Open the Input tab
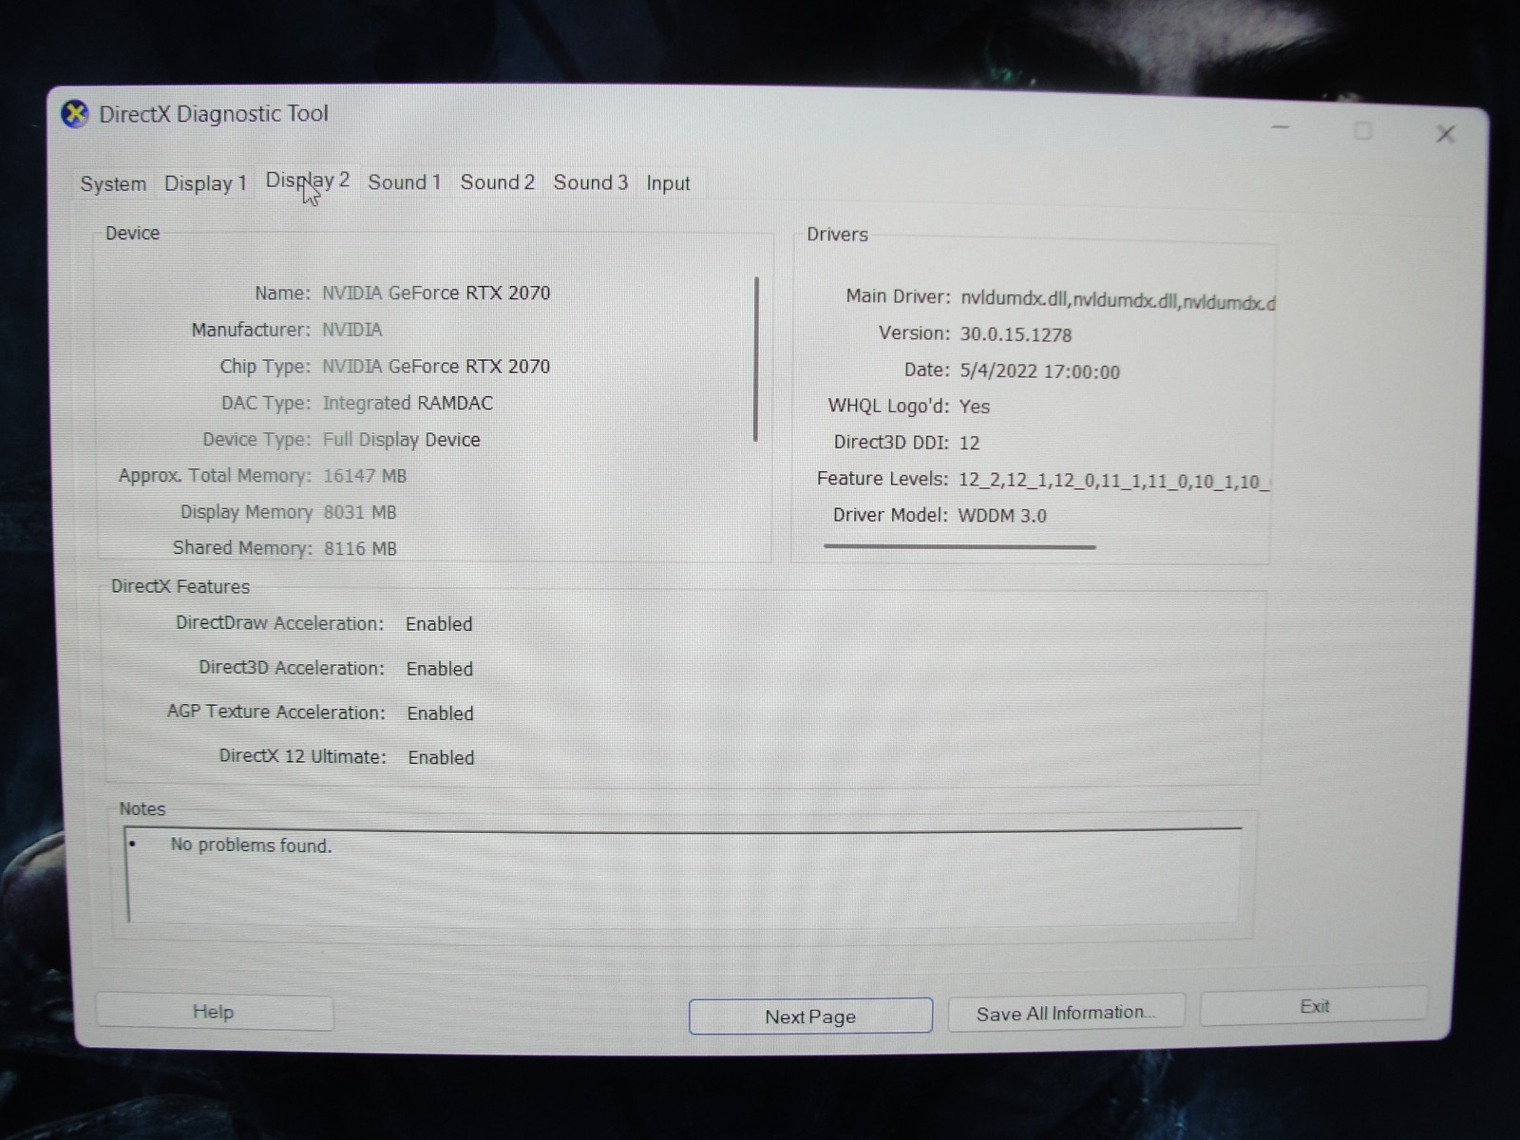The image size is (1520, 1140). click(668, 182)
